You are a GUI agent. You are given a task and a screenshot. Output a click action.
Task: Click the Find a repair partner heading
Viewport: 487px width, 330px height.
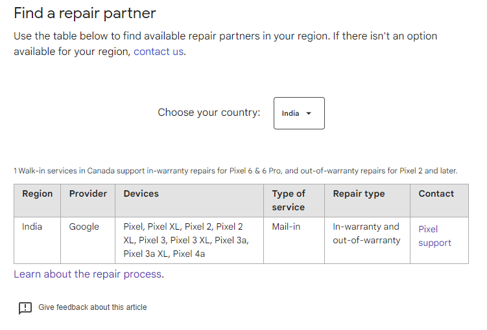[85, 14]
